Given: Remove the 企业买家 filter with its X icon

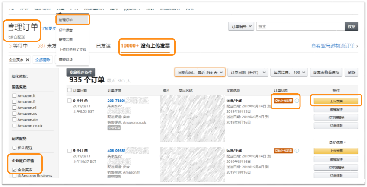Looking at the screenshot, I should 28,60.
